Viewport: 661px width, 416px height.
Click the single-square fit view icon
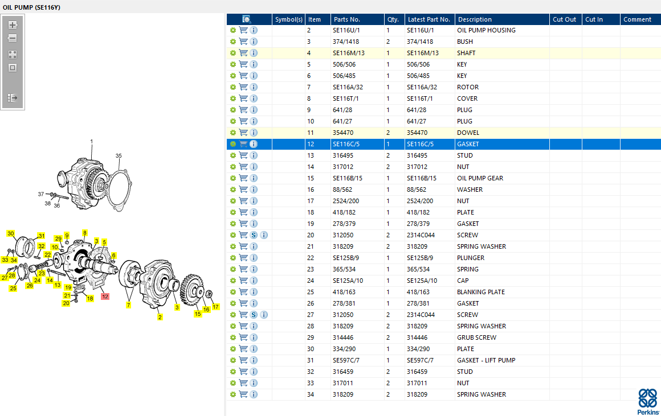click(x=13, y=68)
